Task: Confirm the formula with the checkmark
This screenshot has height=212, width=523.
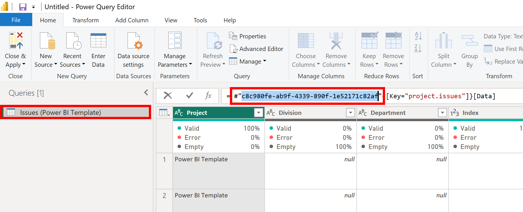Action: point(189,95)
